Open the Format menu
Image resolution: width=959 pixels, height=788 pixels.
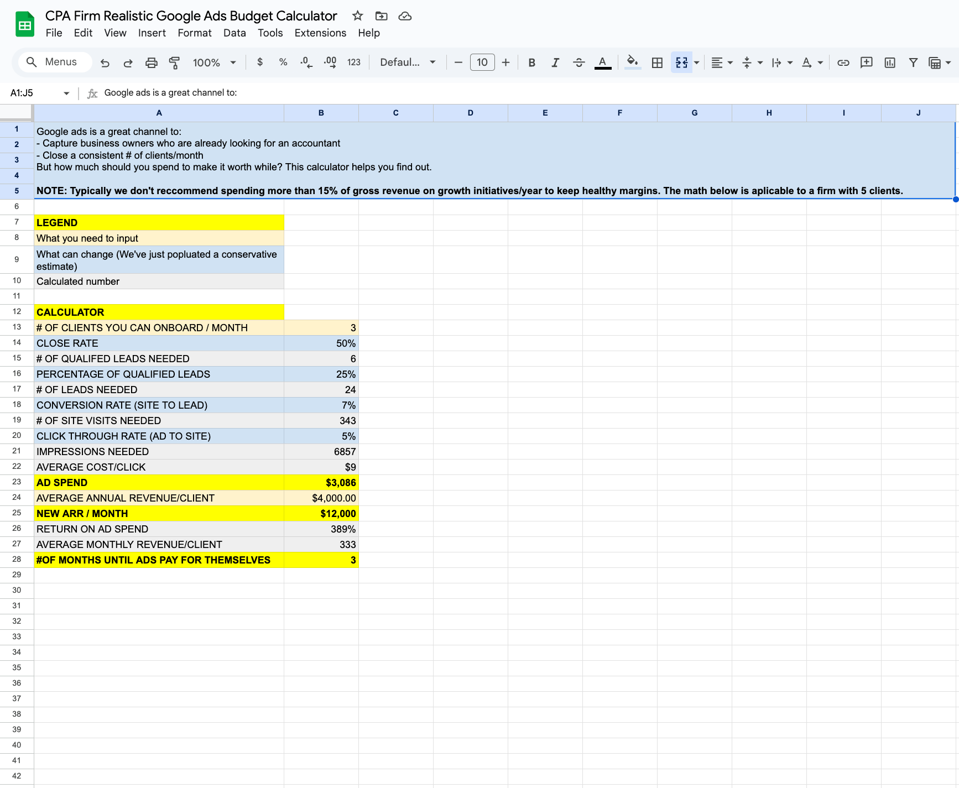pos(195,33)
